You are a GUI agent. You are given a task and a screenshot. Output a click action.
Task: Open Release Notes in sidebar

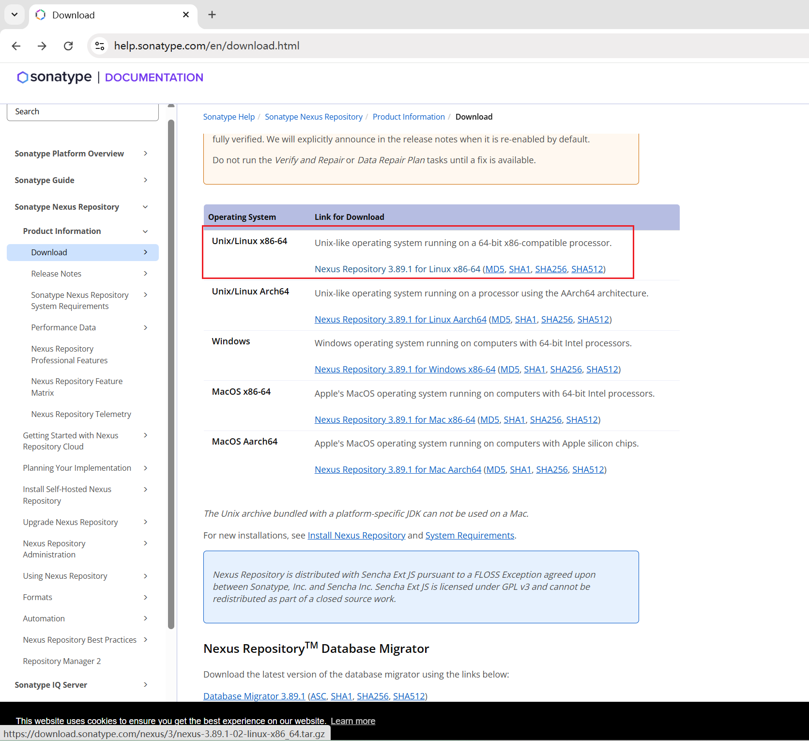[56, 274]
